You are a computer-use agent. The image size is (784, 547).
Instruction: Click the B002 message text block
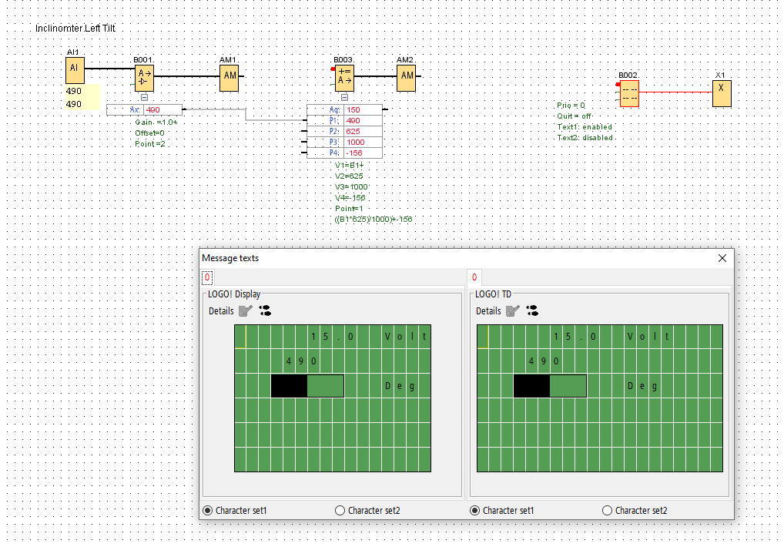pos(629,94)
